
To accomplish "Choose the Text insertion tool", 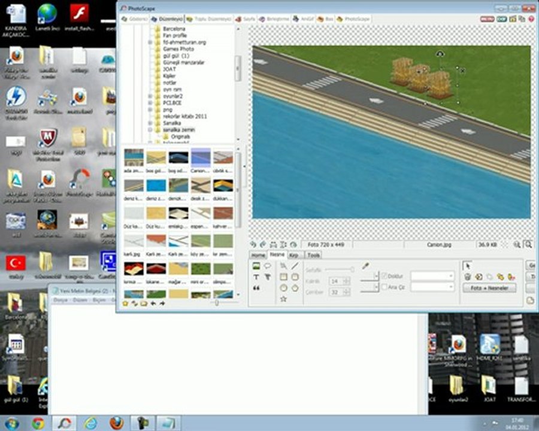I will tap(256, 277).
